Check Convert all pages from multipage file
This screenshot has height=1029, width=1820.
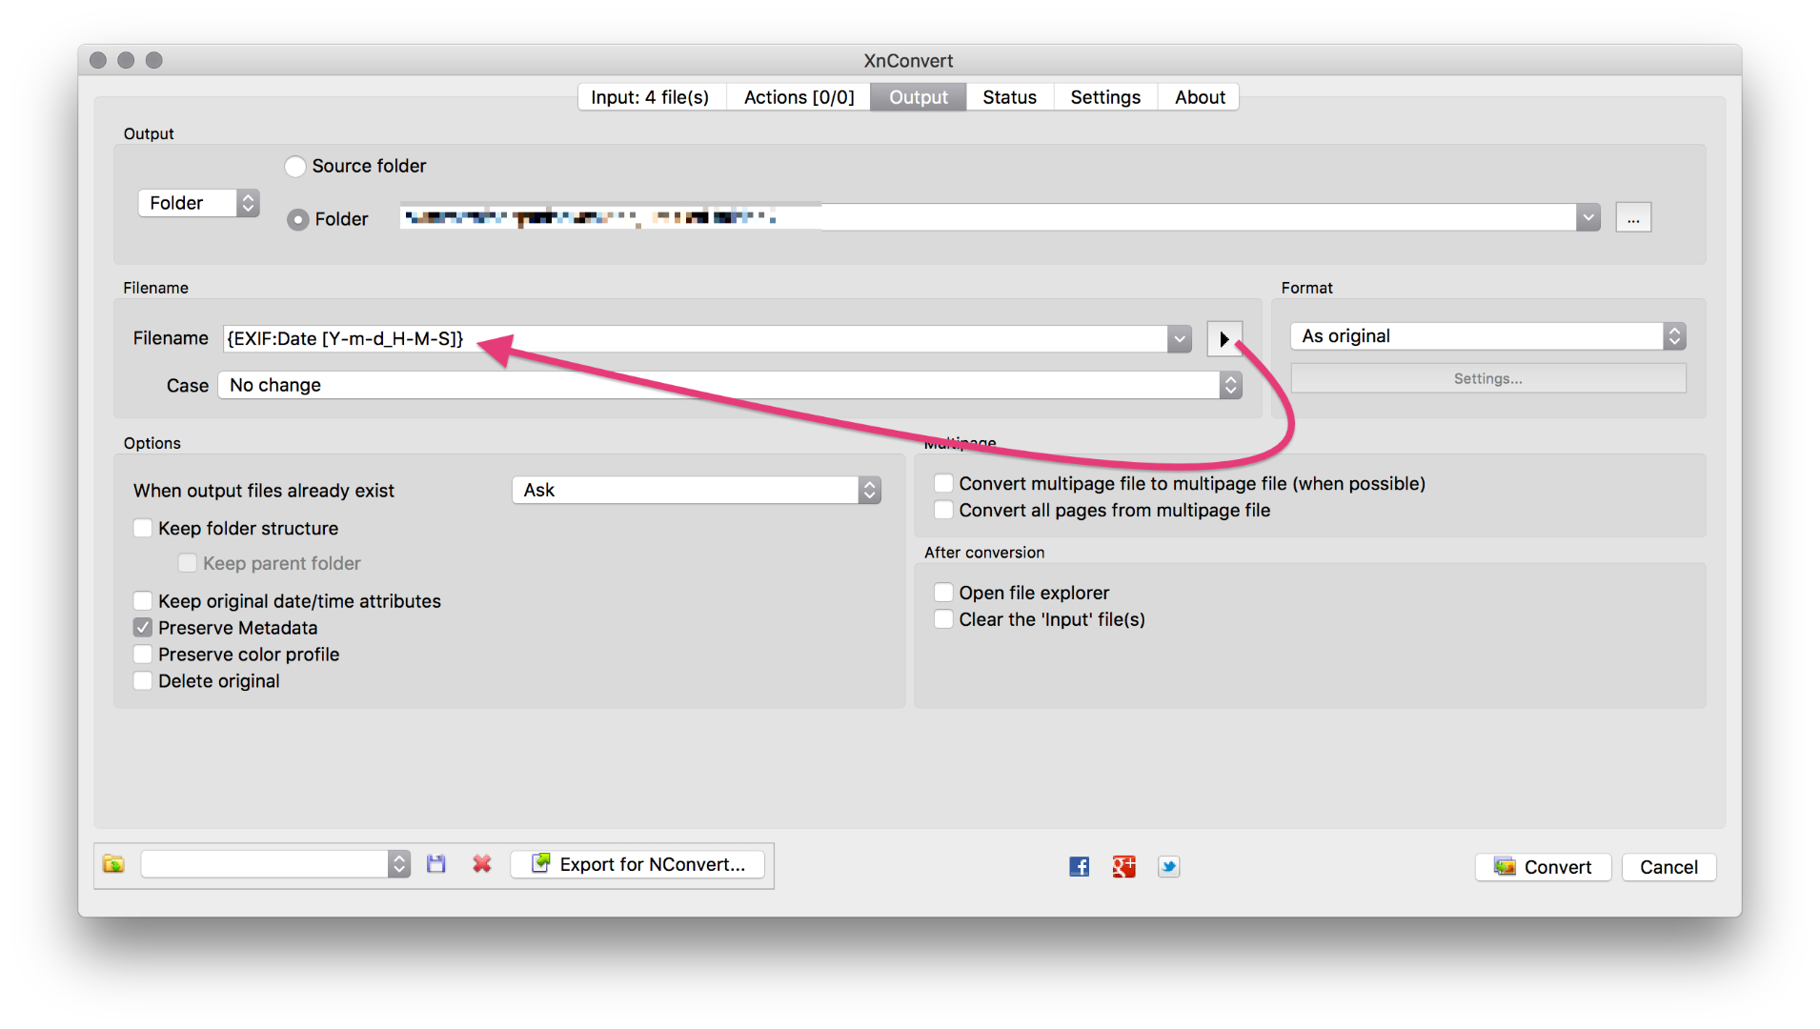click(x=943, y=510)
